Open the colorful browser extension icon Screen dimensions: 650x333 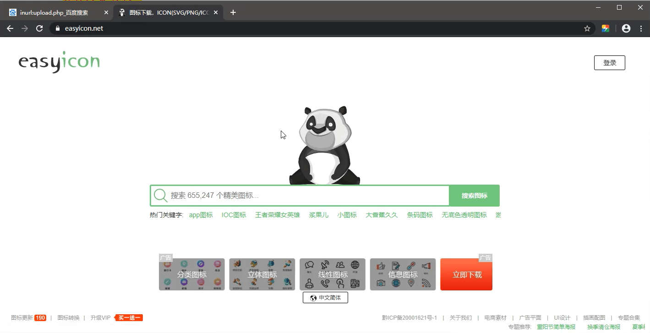(x=606, y=28)
